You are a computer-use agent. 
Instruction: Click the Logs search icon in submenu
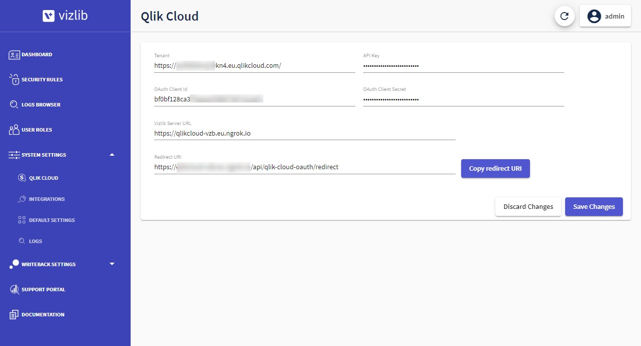22,241
